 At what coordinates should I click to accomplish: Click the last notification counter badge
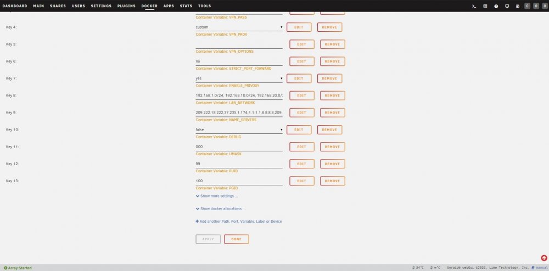[x=545, y=6]
